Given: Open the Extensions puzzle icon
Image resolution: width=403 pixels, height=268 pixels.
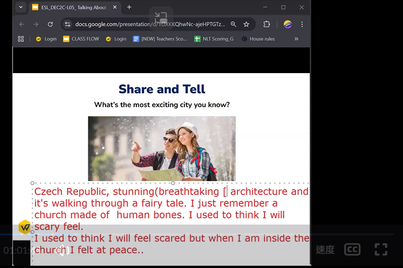Looking at the screenshot, I should (x=267, y=24).
